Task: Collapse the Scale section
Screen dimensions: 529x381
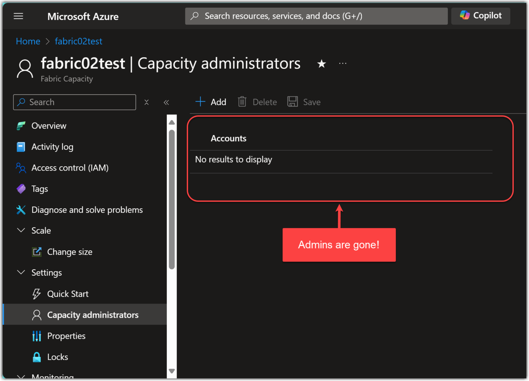Action: pos(21,230)
